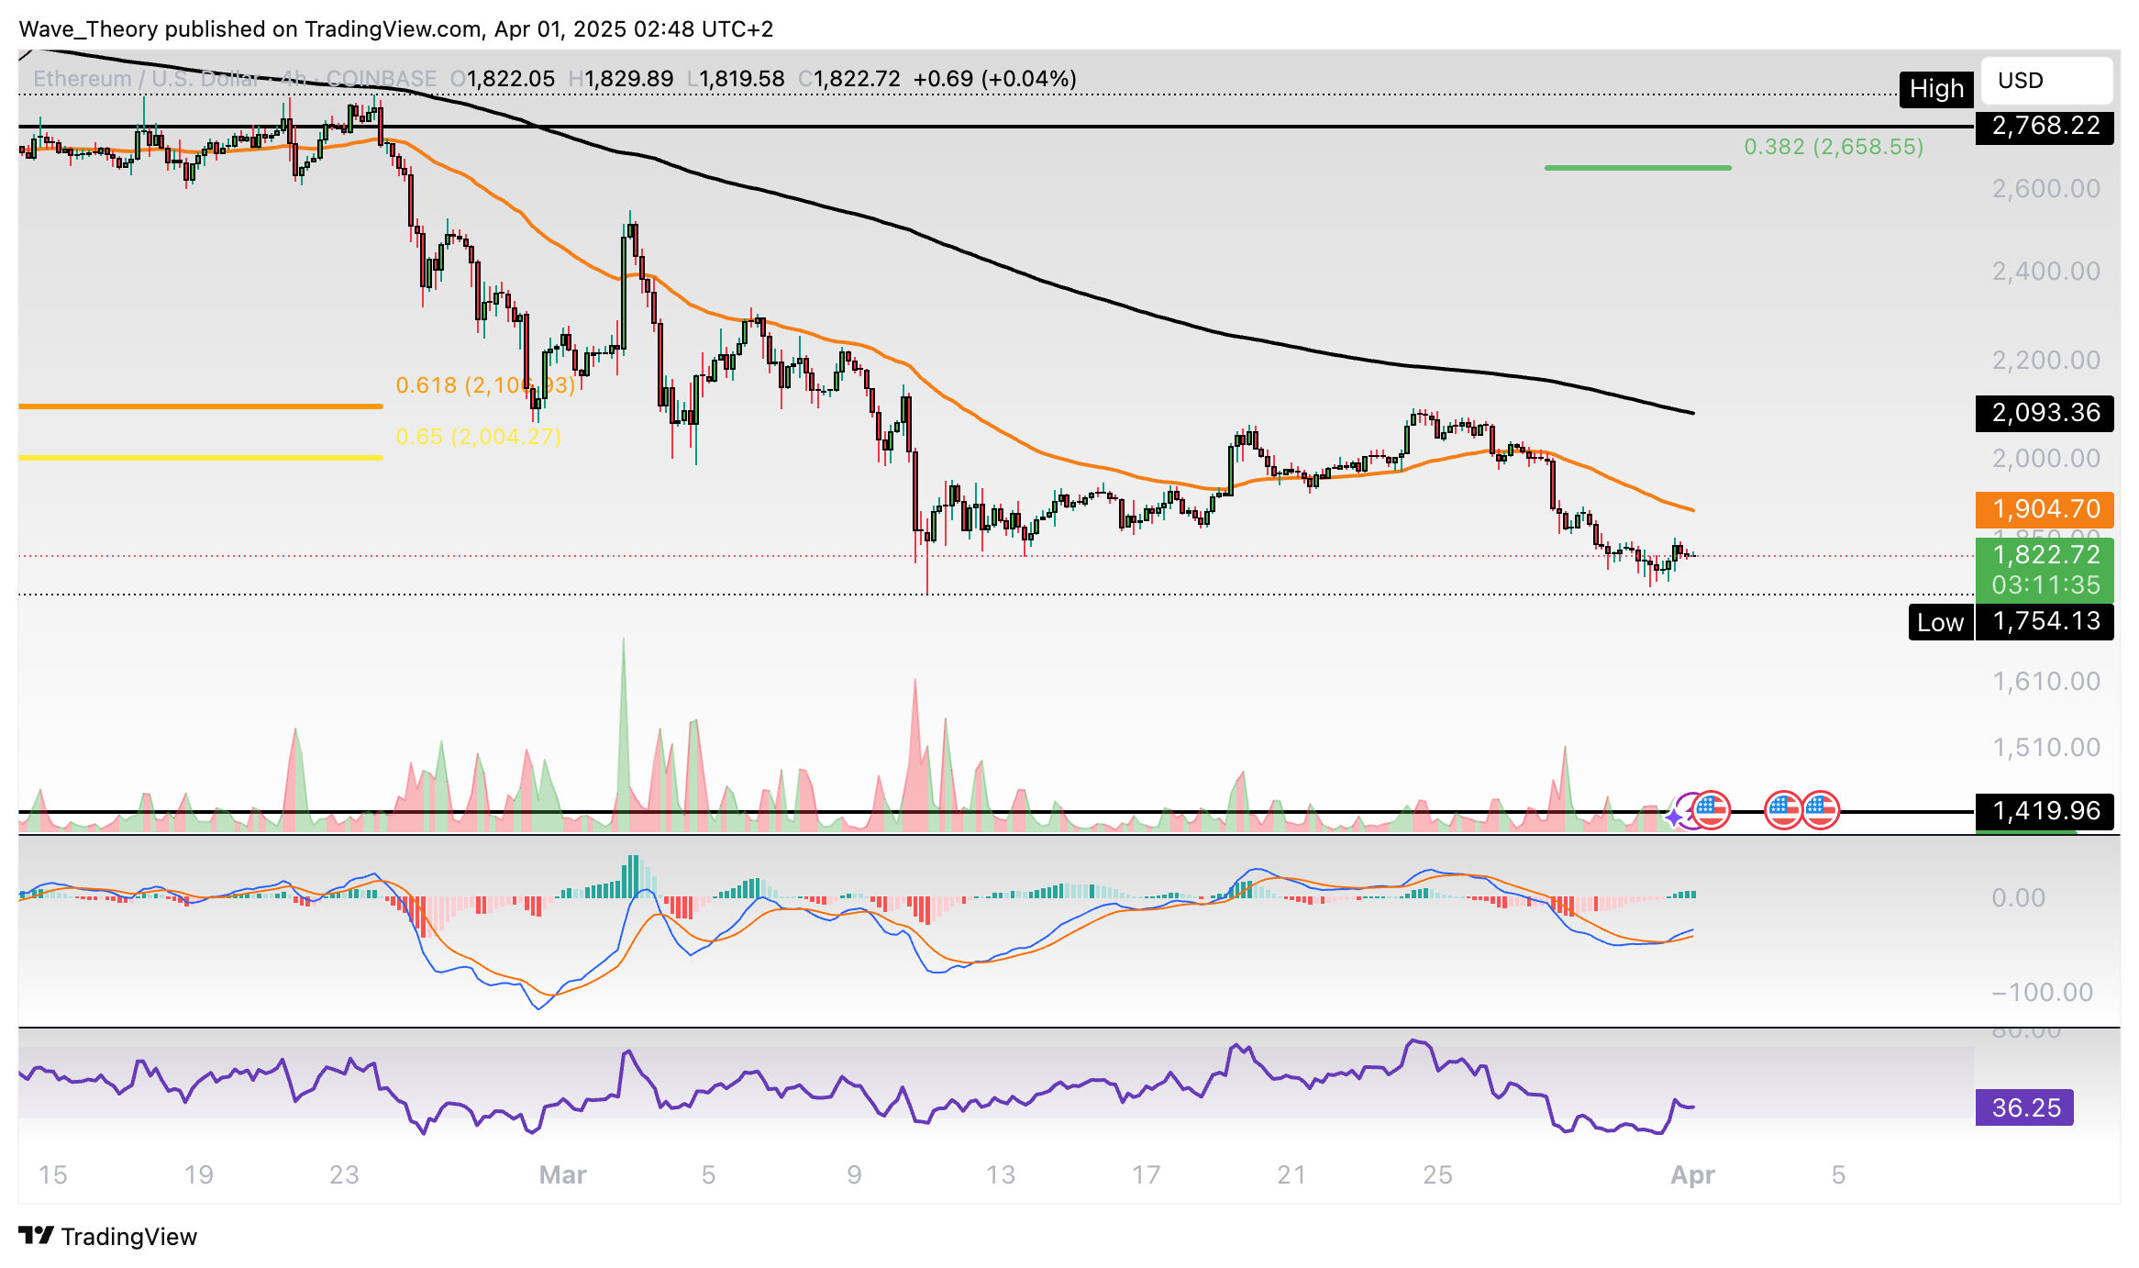
Task: Click the 2,768.22 price level tag
Action: pyautogui.click(x=2045, y=126)
